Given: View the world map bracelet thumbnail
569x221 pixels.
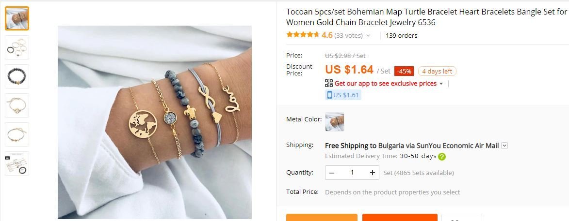Looking at the screenshot, I should click(x=16, y=105).
